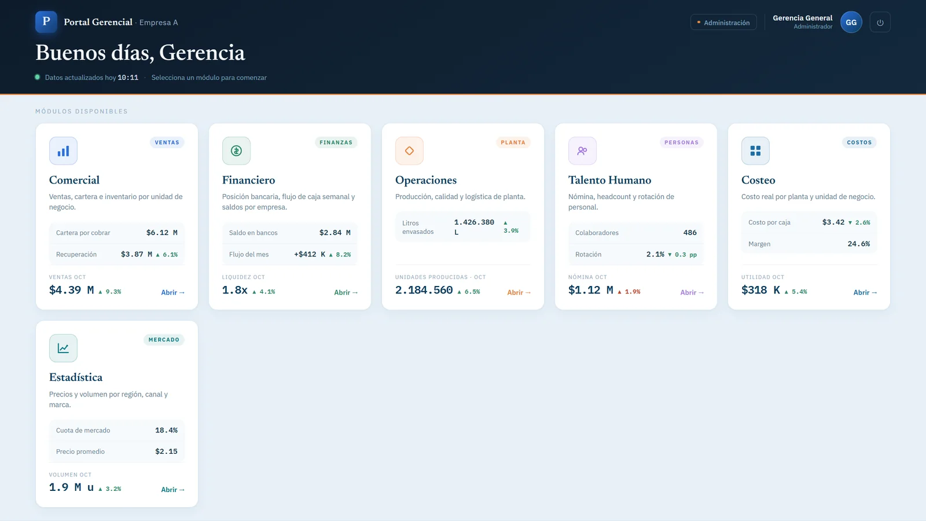Click the Operaciones card title
926x521 pixels.
(x=426, y=180)
